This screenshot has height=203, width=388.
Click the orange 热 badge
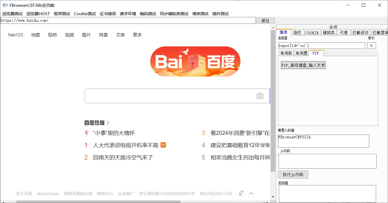pos(163,145)
